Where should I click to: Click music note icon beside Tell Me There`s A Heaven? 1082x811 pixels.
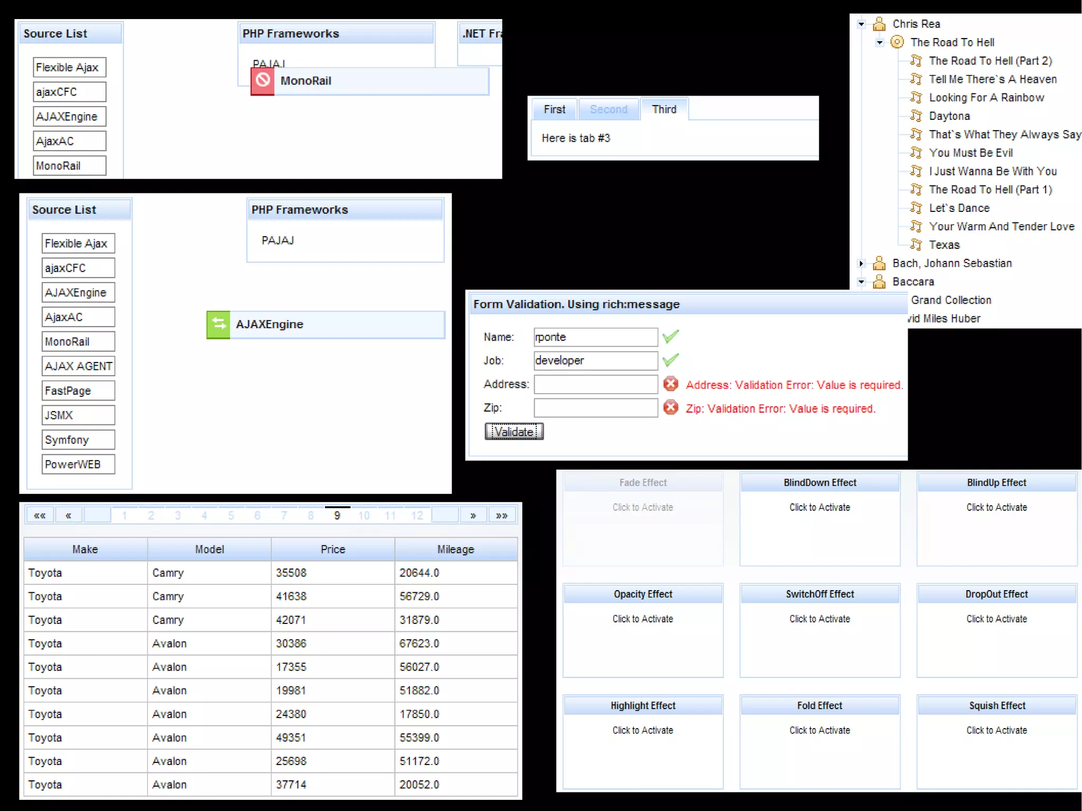coord(916,79)
